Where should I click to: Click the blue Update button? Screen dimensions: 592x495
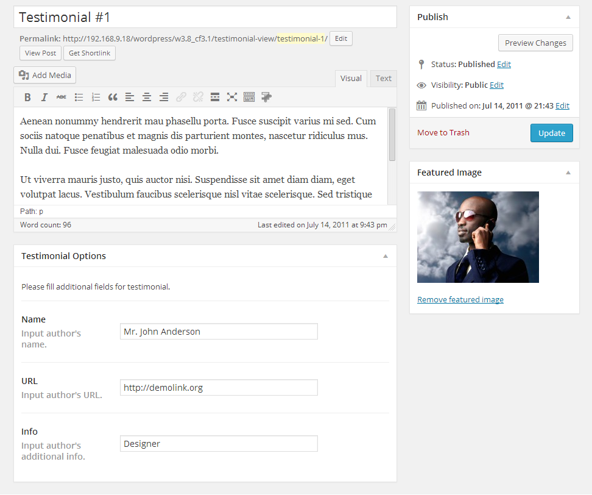(551, 133)
